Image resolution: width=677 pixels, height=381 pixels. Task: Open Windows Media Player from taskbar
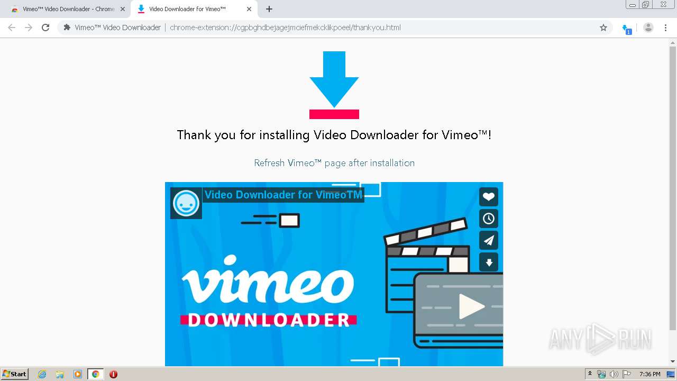tap(78, 374)
